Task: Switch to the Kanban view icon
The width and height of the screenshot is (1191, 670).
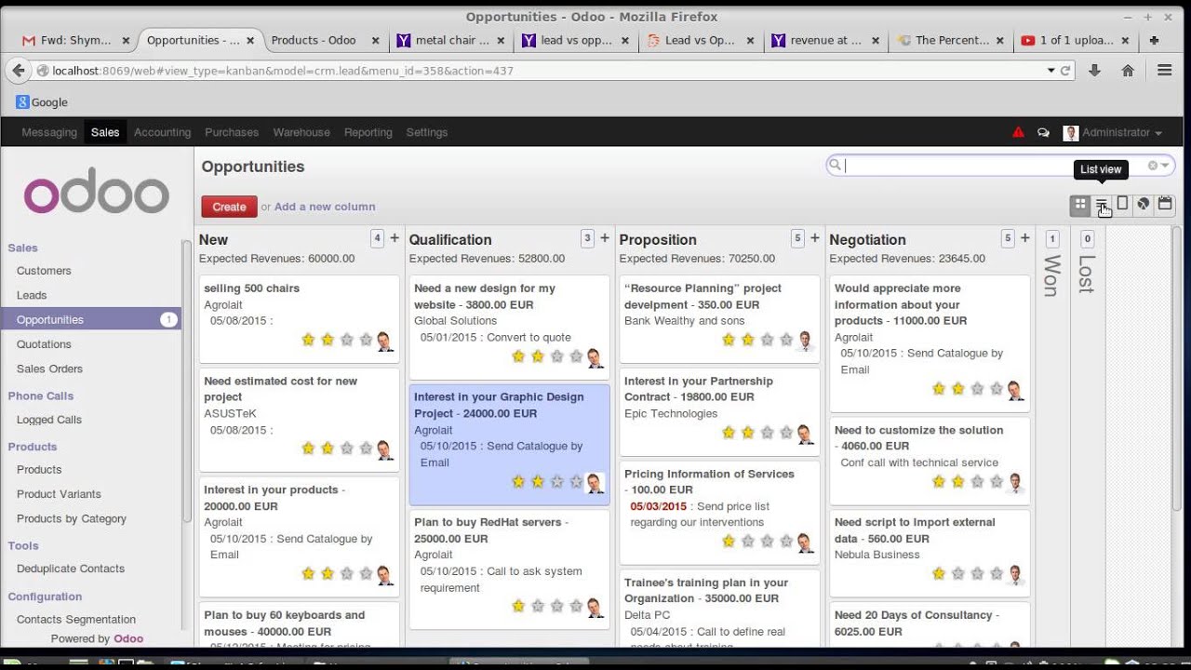Action: [x=1081, y=204]
